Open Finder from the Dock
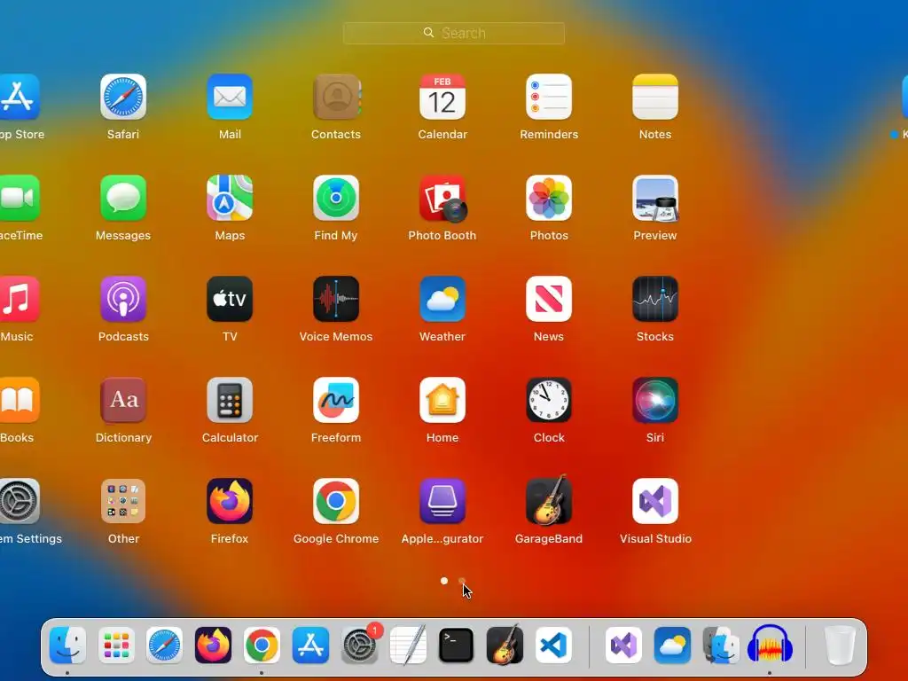This screenshot has width=908, height=681. (67, 646)
